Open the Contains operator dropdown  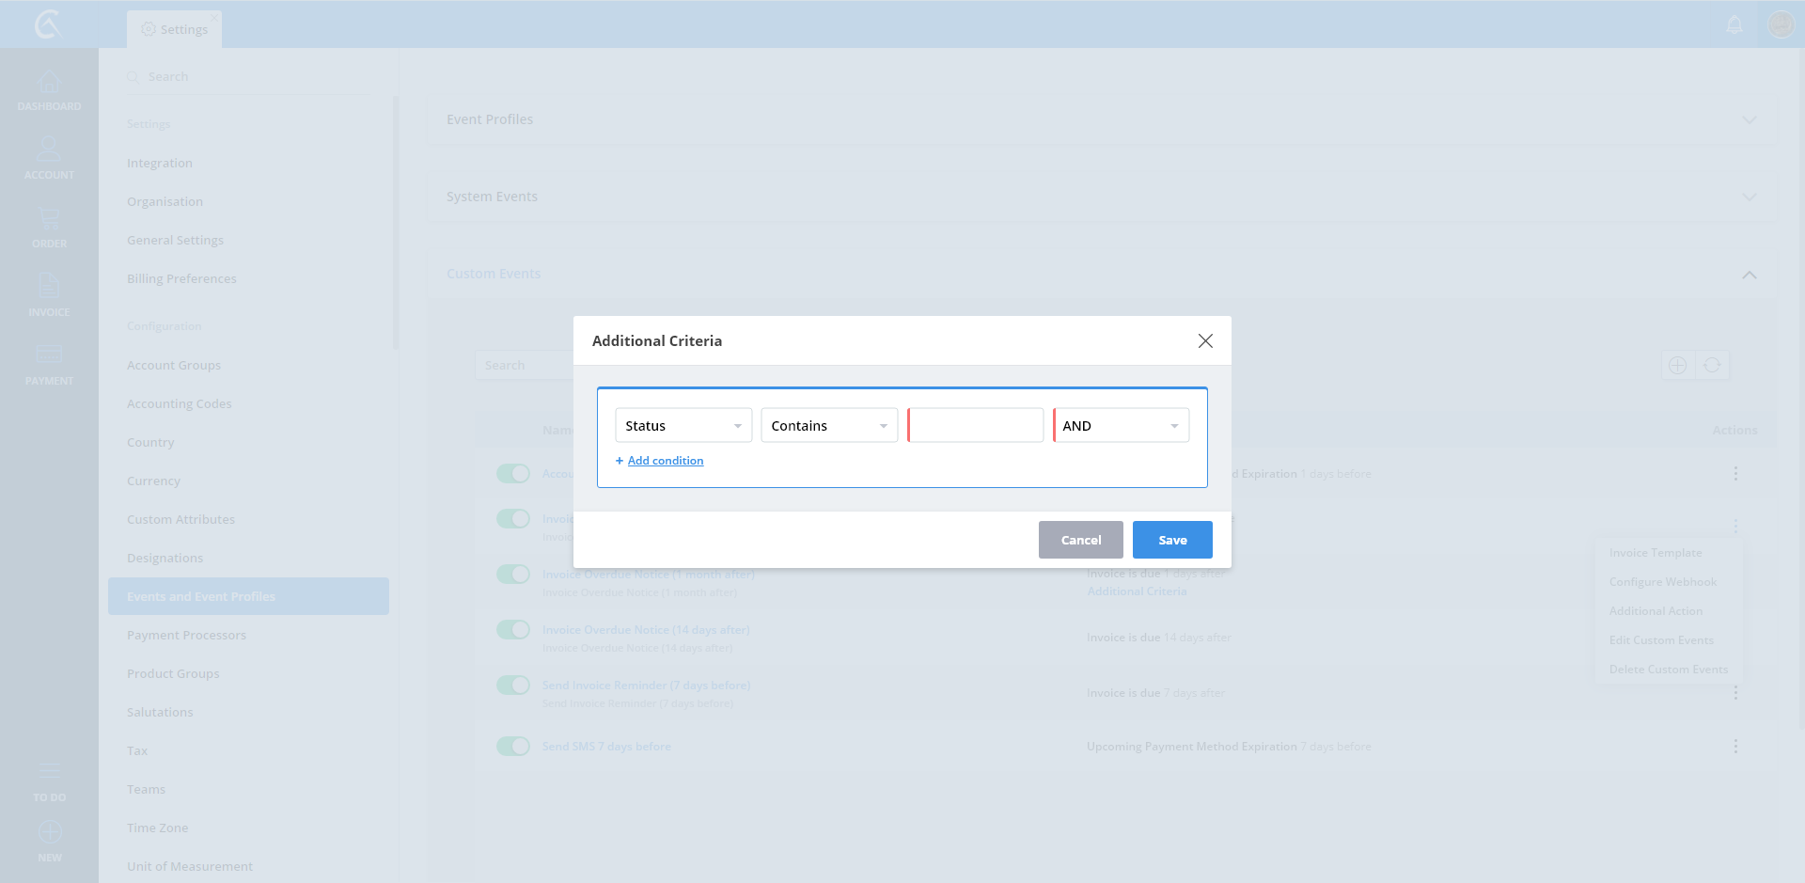click(829, 426)
